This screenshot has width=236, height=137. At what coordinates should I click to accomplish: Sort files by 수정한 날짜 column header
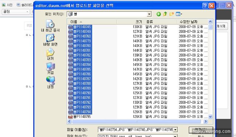coord(192,22)
